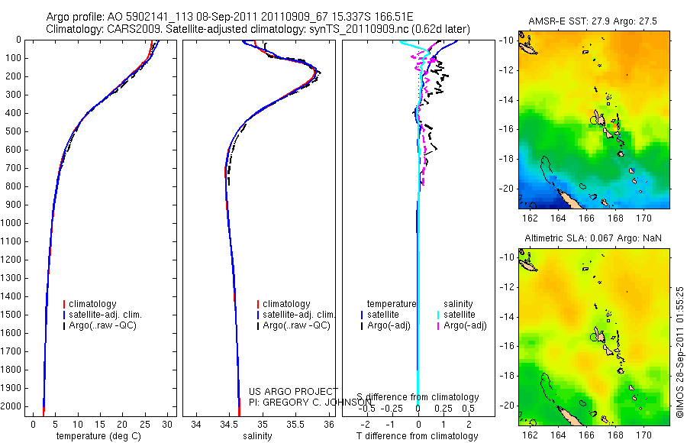Click the Argo profile title text
Image resolution: width=687 pixels, height=443 pixels.
point(230,17)
